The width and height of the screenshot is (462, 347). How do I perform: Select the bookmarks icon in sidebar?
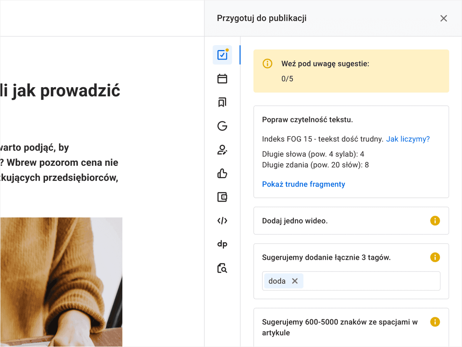(222, 102)
